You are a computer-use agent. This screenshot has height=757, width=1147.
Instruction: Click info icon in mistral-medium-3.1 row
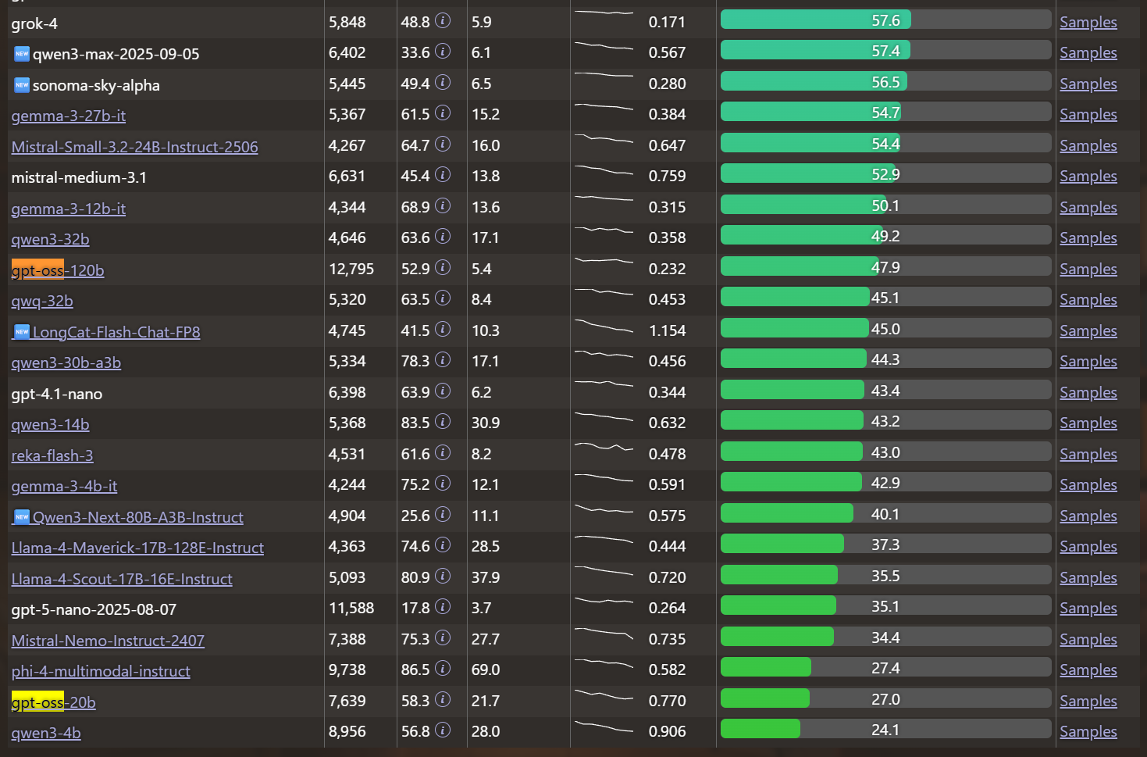[443, 174]
